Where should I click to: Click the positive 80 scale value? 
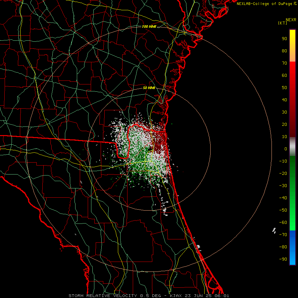click(x=284, y=51)
